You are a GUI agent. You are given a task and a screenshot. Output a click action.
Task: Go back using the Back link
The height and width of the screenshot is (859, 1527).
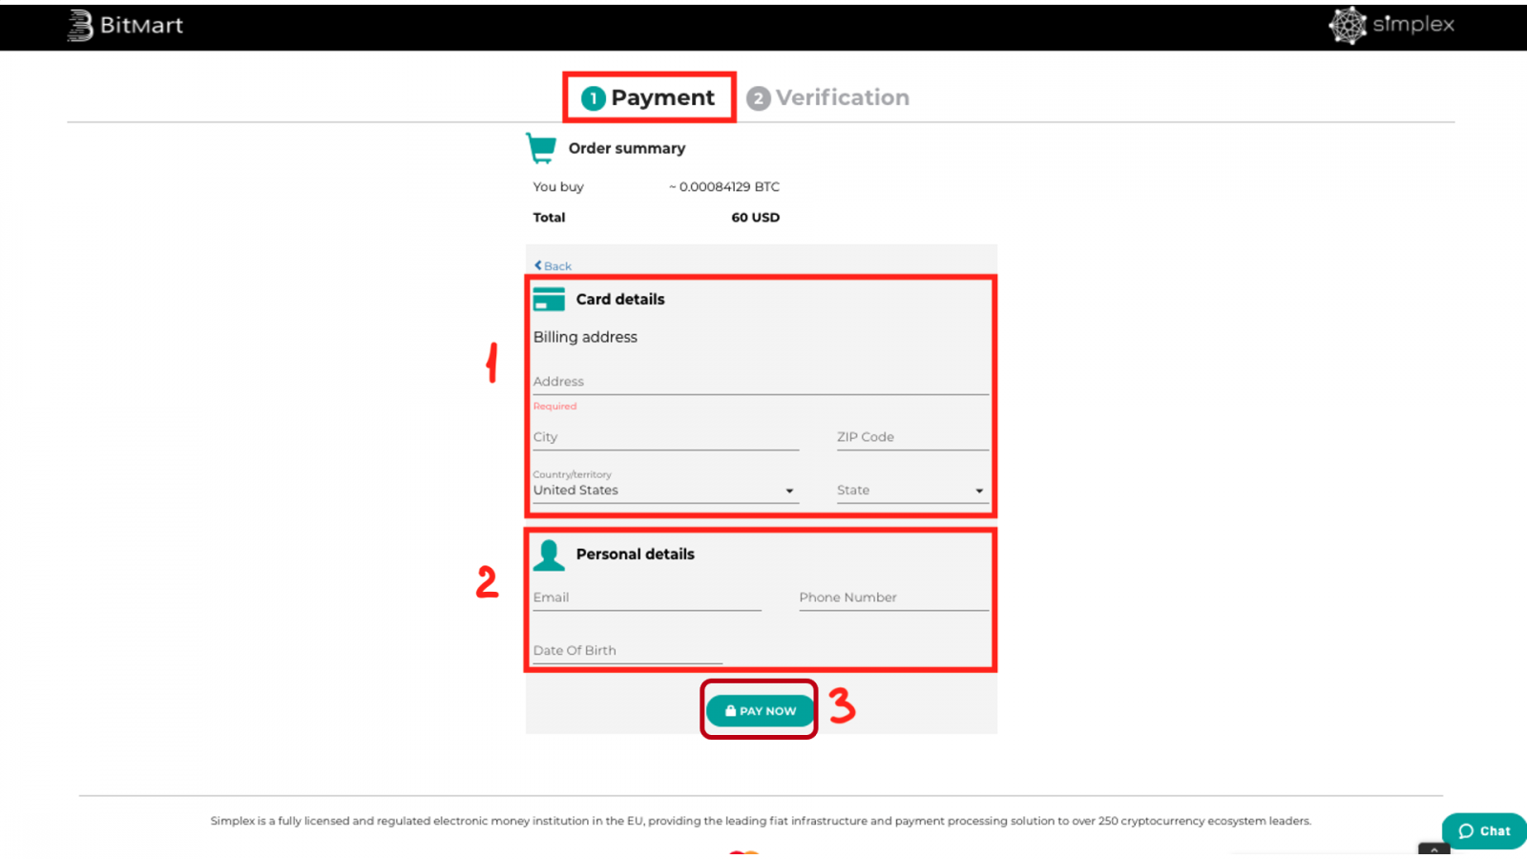click(x=554, y=266)
